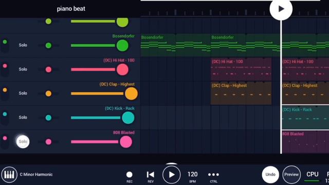329x185 pixels.
Task: Select Hi Hat - 100 clip after playhead
Action: (305, 69)
